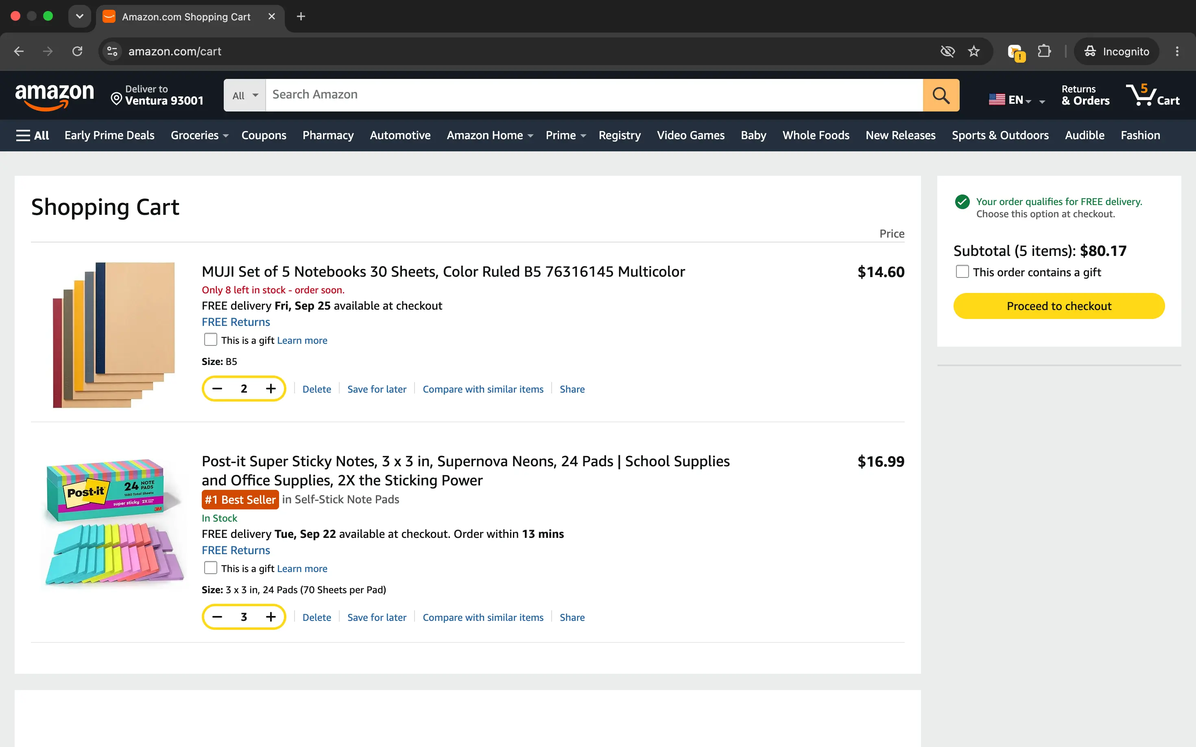Open New Releases

(901, 135)
